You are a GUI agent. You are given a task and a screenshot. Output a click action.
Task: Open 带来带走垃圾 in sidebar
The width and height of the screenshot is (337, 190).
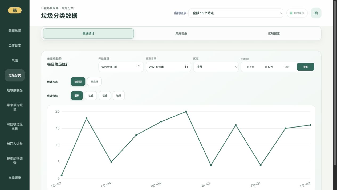click(x=15, y=107)
